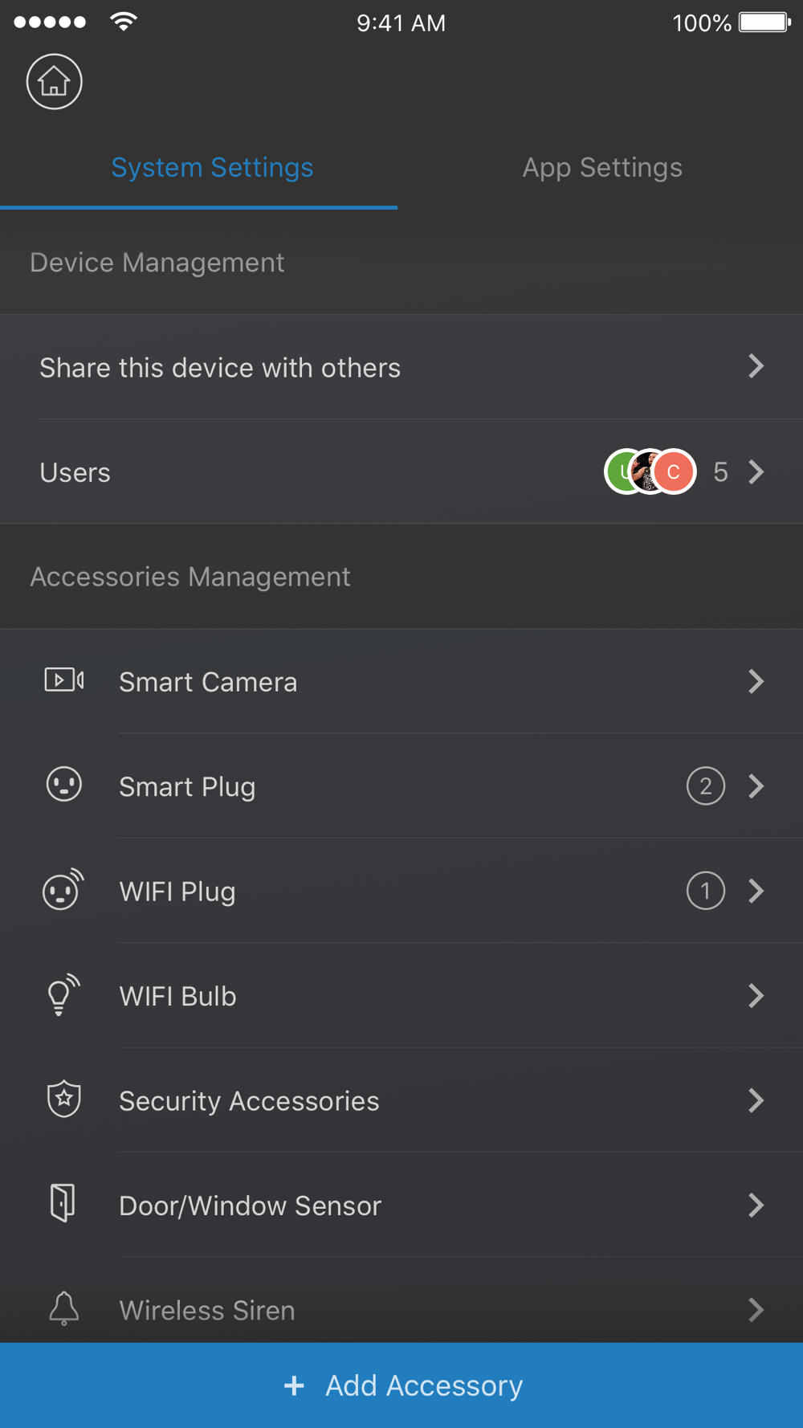This screenshot has height=1428, width=803.
Task: Tap the Wireless Siren bell icon
Action: 64,1308
